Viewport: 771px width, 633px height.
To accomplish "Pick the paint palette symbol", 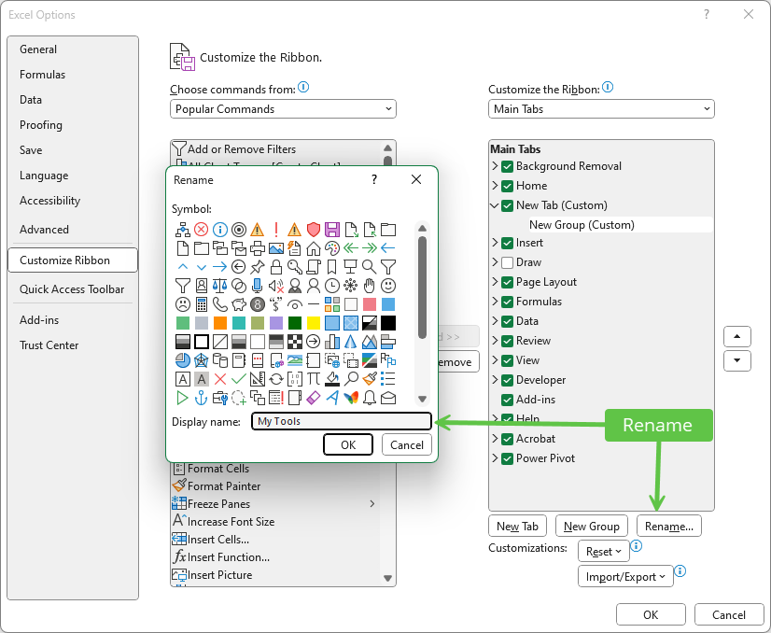I will click(x=332, y=248).
